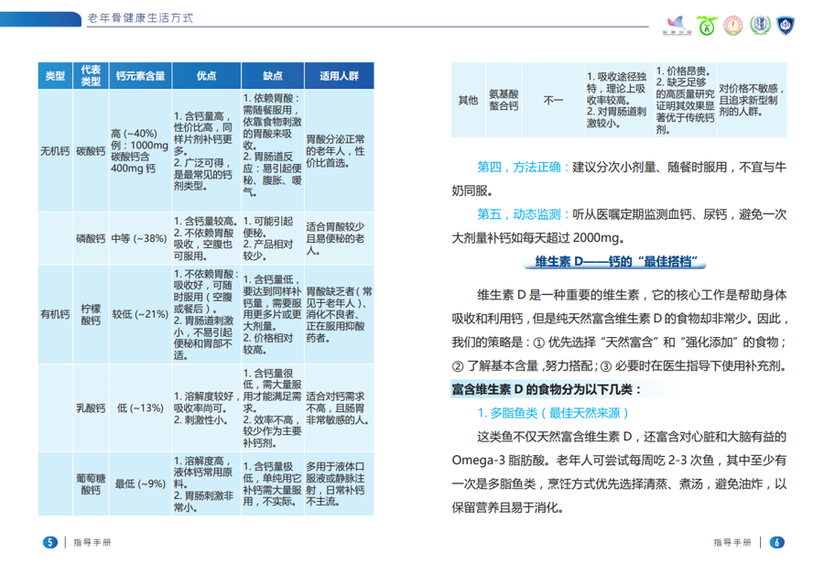Click the 指导手册 footer beside page 5
This screenshot has width=824, height=565.
[x=92, y=542]
